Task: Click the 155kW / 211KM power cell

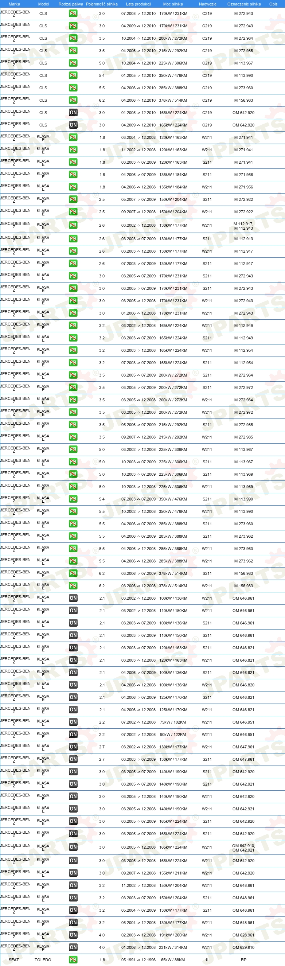Action: (173, 873)
